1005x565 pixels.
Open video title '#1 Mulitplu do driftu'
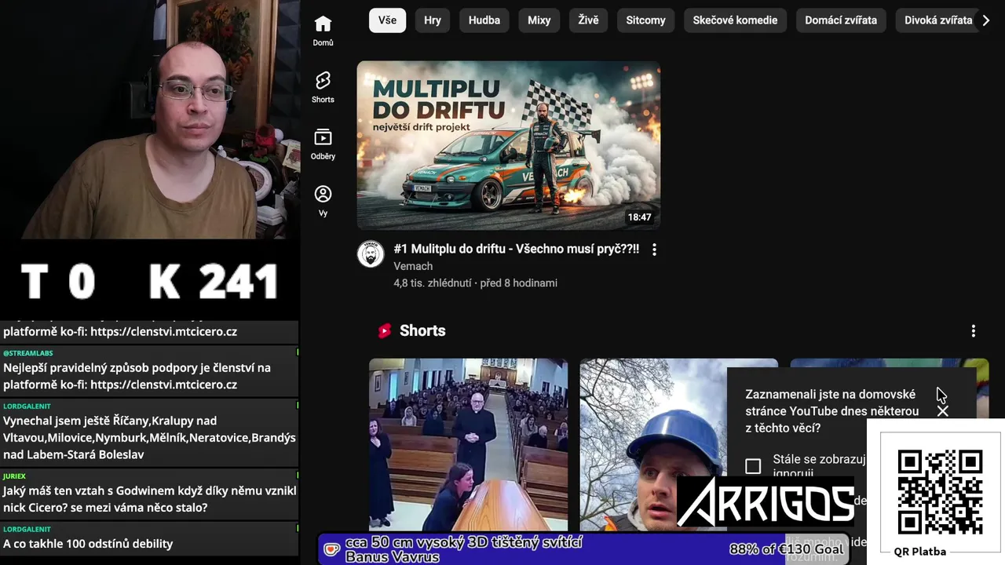point(516,249)
